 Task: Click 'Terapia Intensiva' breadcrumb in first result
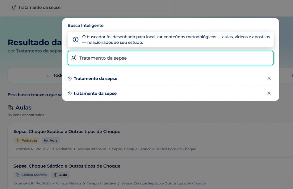pyautogui.click(x=92, y=149)
